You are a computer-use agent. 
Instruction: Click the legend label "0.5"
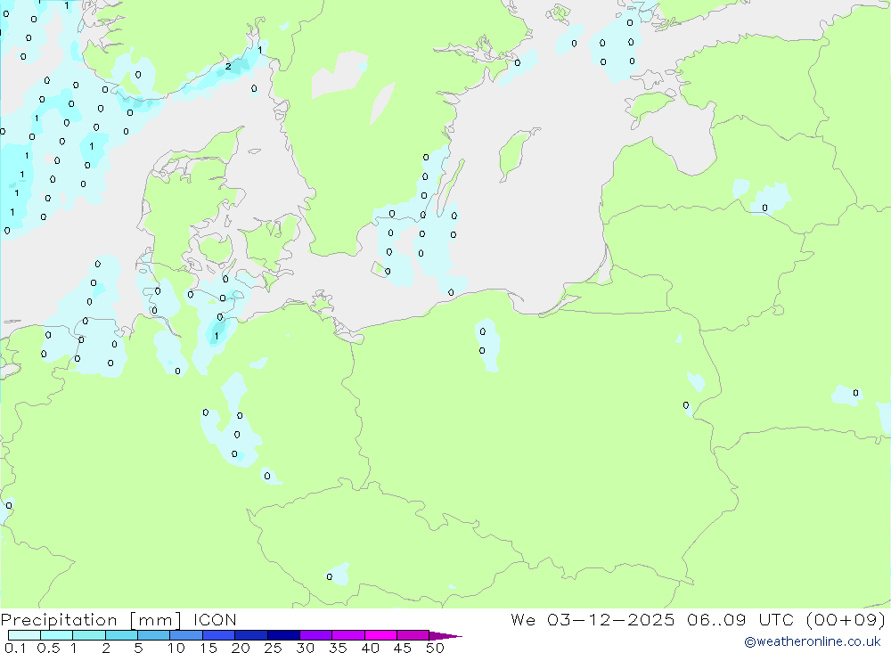pos(48,648)
